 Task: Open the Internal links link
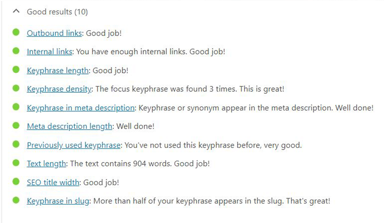(50, 51)
